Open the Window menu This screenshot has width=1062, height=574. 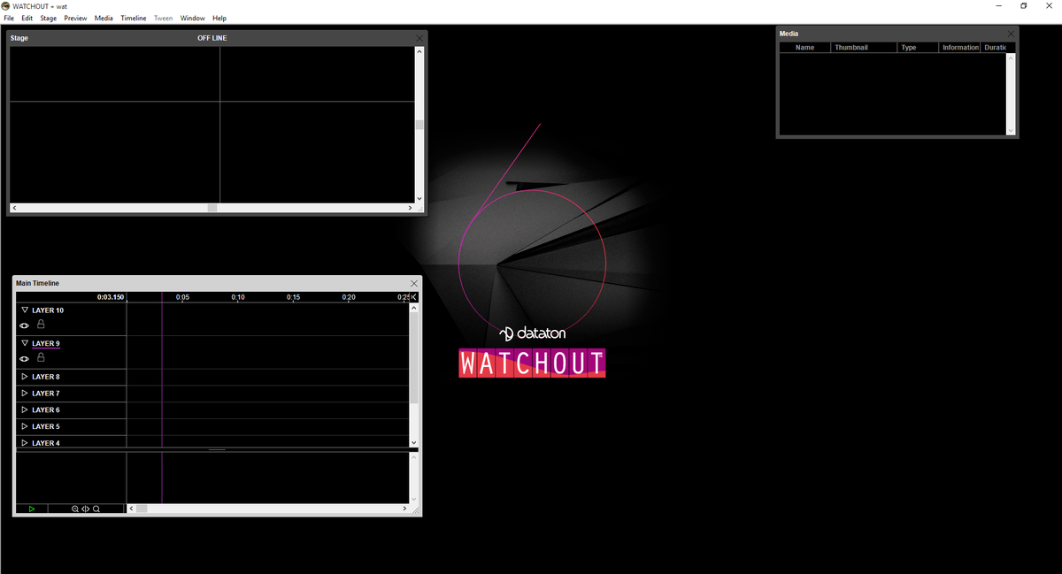[x=192, y=18]
